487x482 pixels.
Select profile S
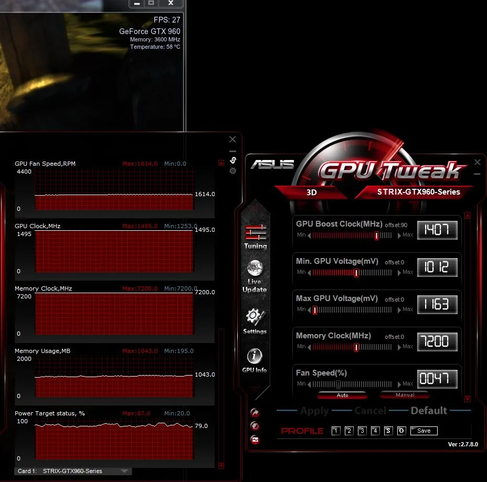[x=388, y=431]
